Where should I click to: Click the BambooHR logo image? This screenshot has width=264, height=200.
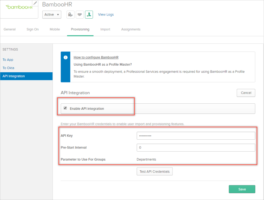18,7
